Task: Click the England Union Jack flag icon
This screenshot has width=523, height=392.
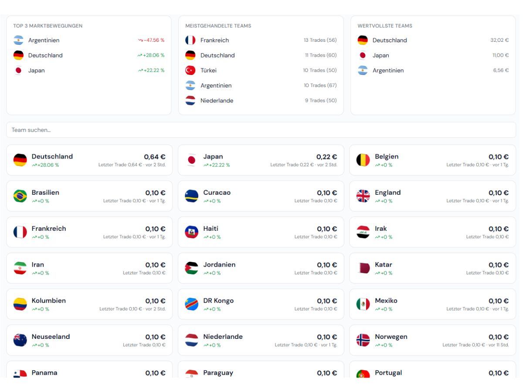Action: tap(363, 196)
